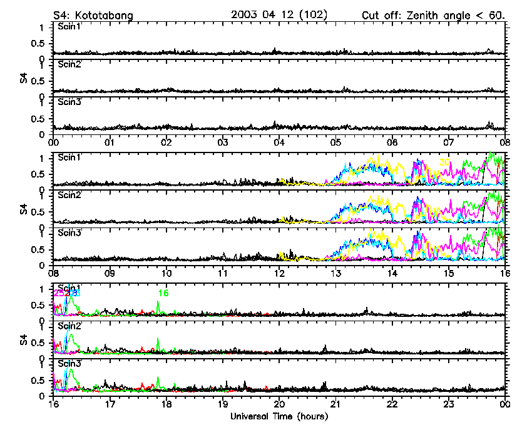Click the magenta satellite label "25"
Image resolution: width=532 pixels, height=425 pixels.
click(59, 293)
